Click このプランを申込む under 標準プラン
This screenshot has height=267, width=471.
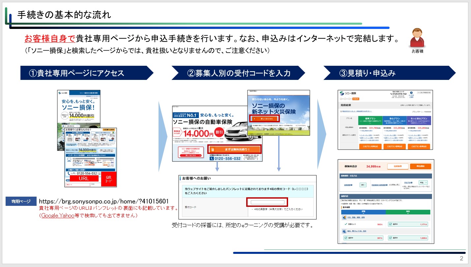[x=370, y=147]
